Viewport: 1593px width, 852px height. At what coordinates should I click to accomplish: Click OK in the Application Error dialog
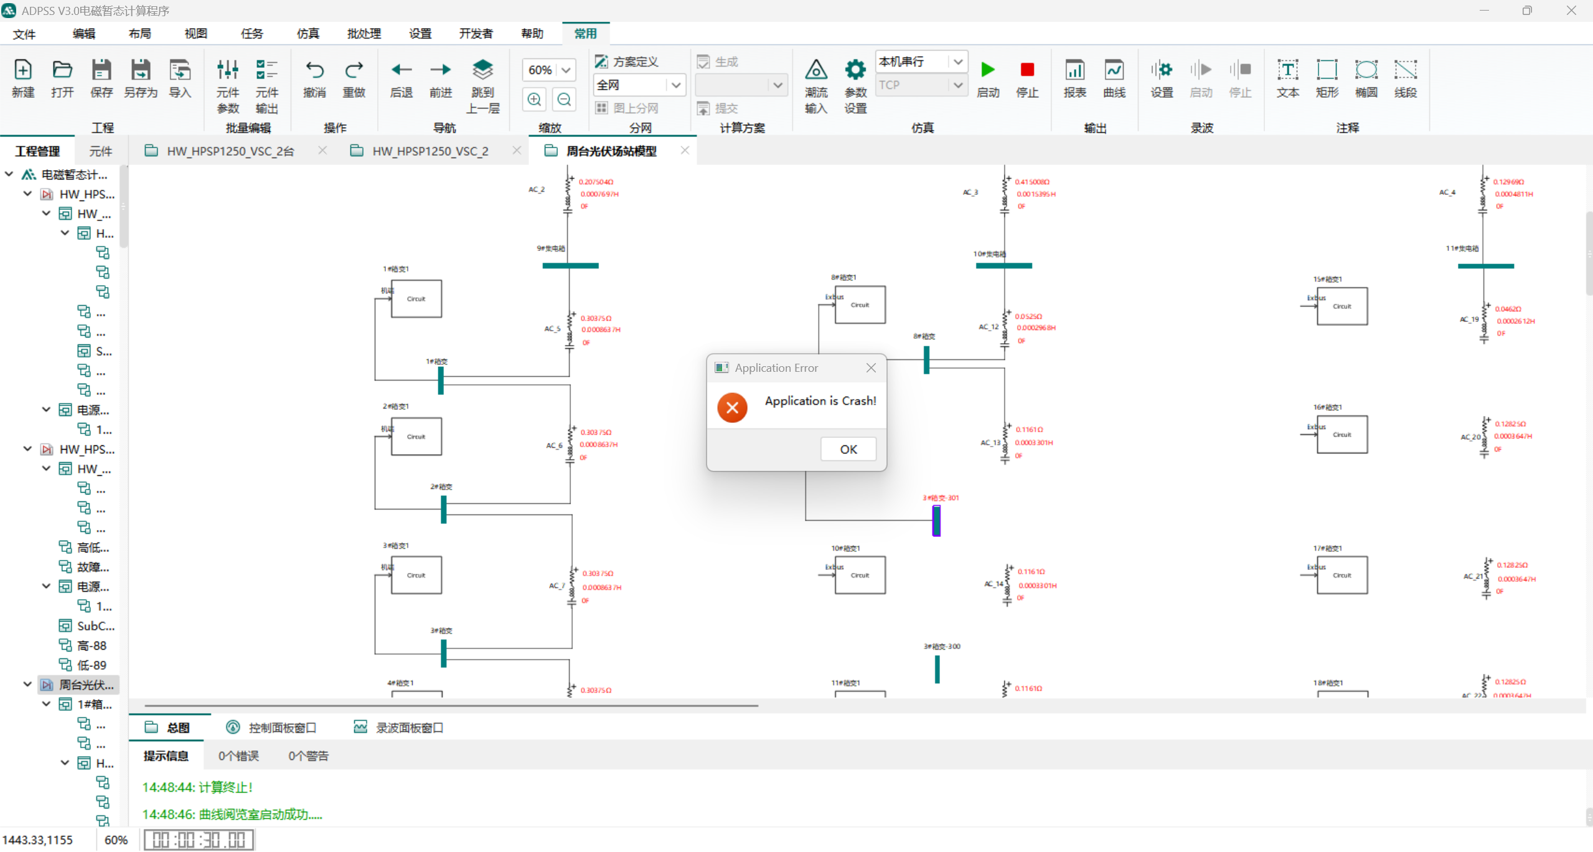pos(848,449)
